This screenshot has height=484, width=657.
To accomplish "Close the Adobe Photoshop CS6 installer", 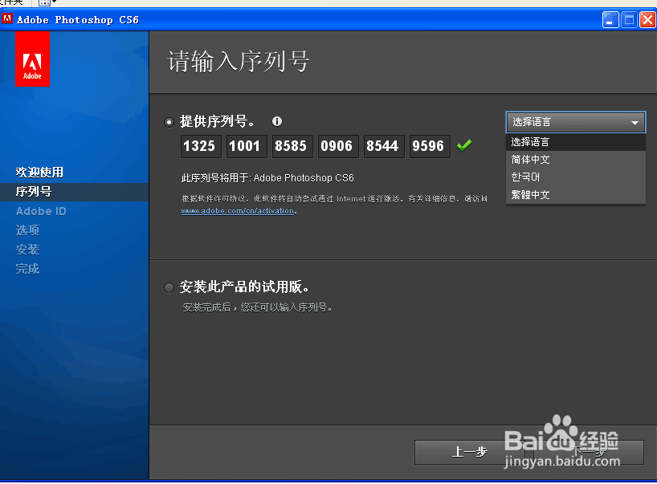I will coord(647,20).
